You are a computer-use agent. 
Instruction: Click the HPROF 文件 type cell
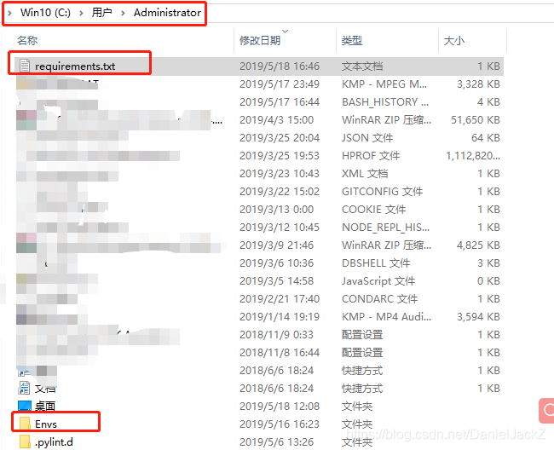tap(371, 156)
